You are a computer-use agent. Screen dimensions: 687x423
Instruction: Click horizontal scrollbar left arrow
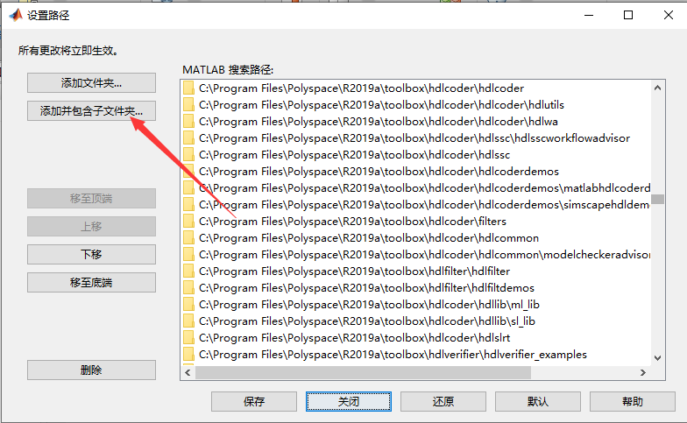coord(188,373)
